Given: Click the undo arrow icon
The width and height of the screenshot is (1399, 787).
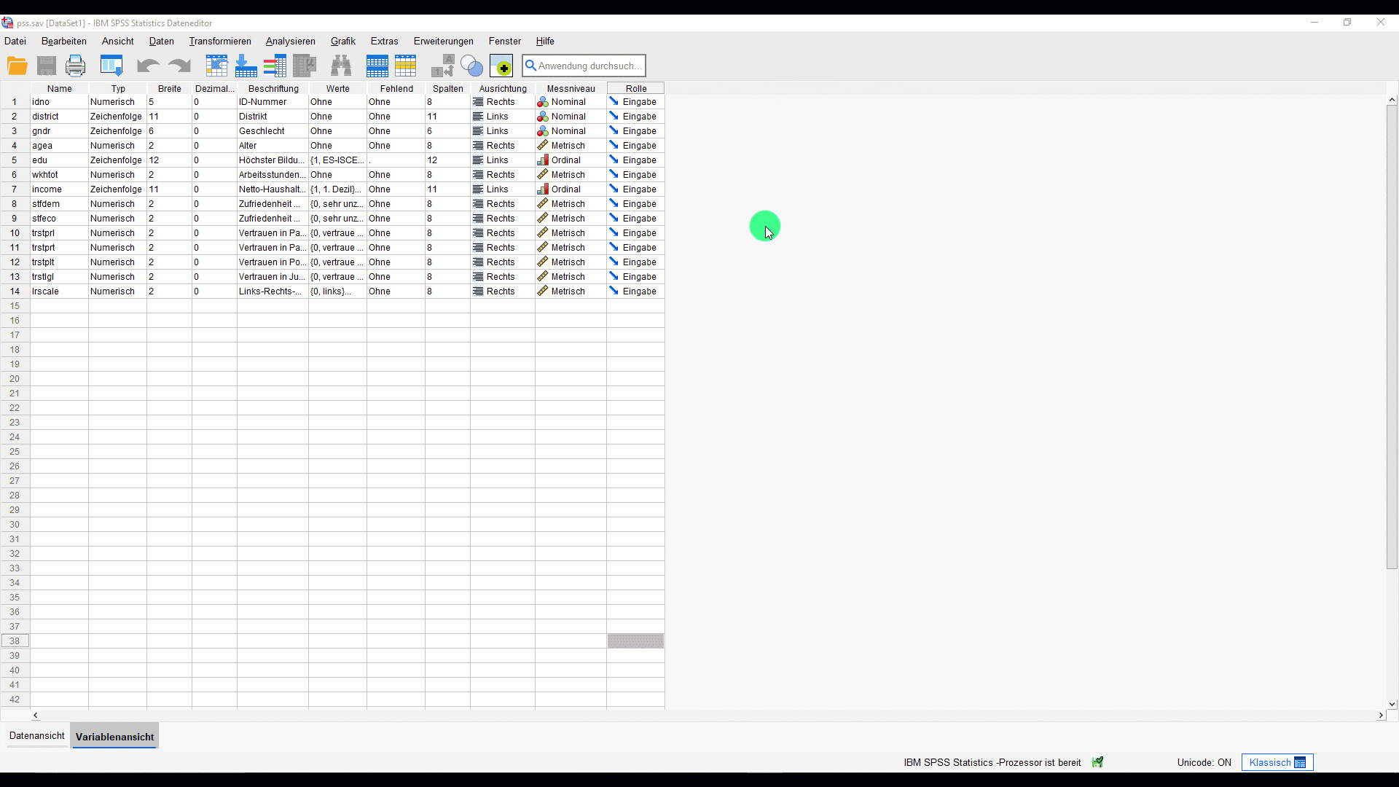Looking at the screenshot, I should 148,66.
